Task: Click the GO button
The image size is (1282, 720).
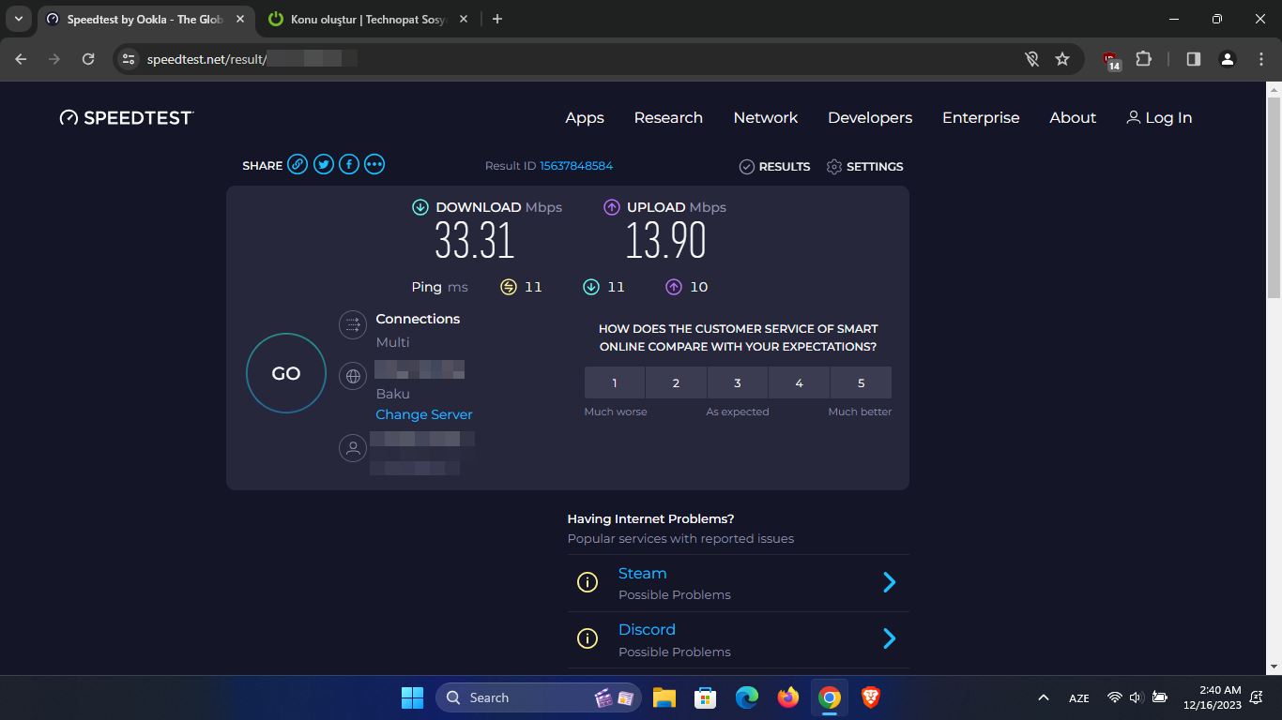Action: [286, 373]
